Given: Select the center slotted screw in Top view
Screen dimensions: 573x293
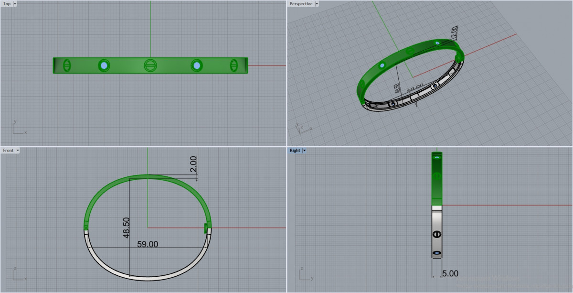Looking at the screenshot, I should pyautogui.click(x=150, y=65).
